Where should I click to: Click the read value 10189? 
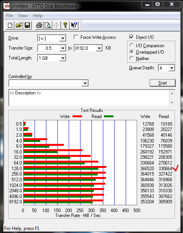point(166,124)
